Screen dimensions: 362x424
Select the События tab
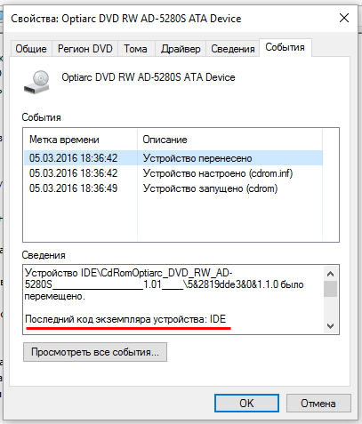[x=285, y=47]
